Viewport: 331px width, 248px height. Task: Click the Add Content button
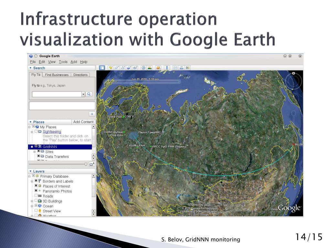point(83,122)
